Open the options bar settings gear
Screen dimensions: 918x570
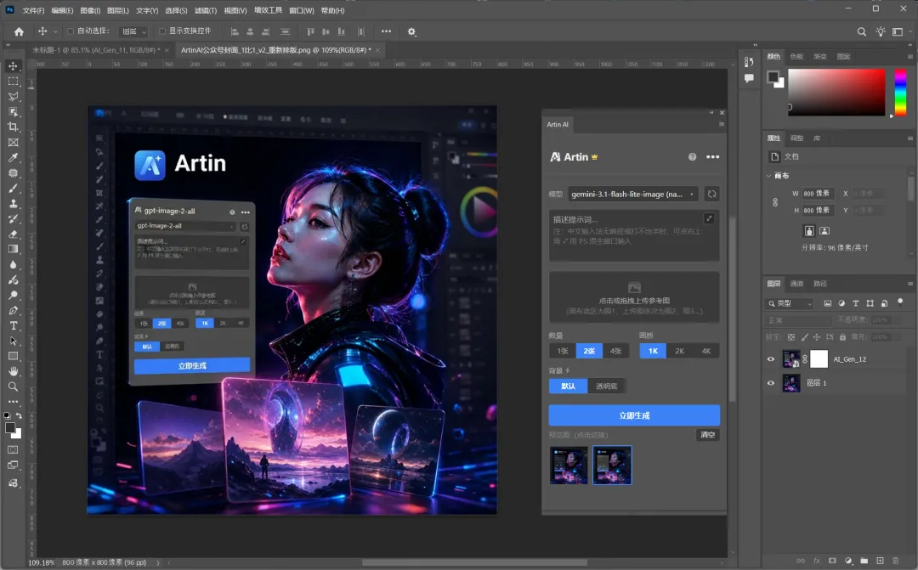click(411, 31)
